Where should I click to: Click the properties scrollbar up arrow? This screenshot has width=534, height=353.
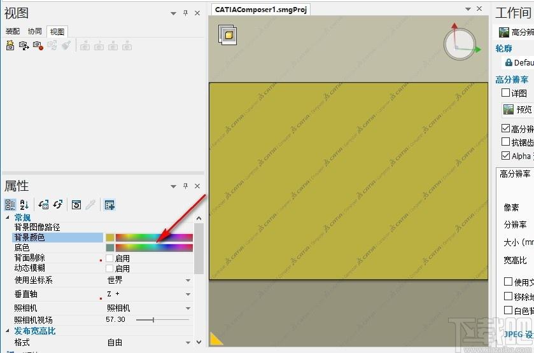199,218
